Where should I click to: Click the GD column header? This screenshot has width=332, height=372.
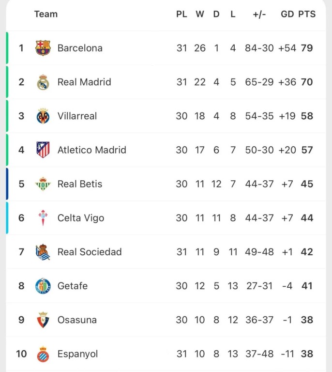(x=287, y=14)
